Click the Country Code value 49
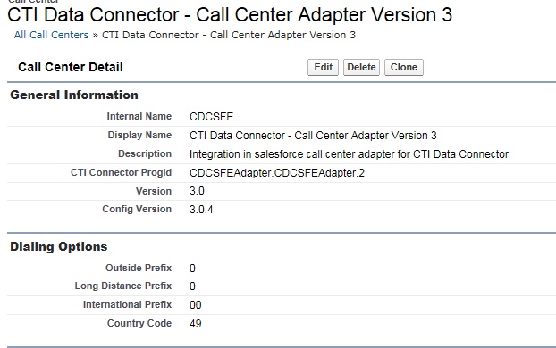 pos(196,324)
